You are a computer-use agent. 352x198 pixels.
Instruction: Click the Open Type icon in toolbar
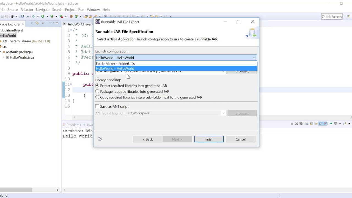86,16
